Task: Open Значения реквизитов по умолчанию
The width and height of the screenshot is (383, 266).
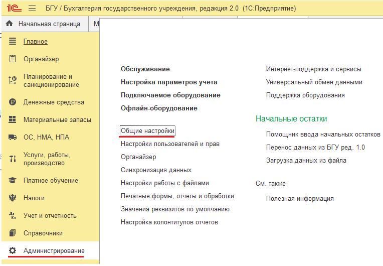Action: pyautogui.click(x=175, y=209)
